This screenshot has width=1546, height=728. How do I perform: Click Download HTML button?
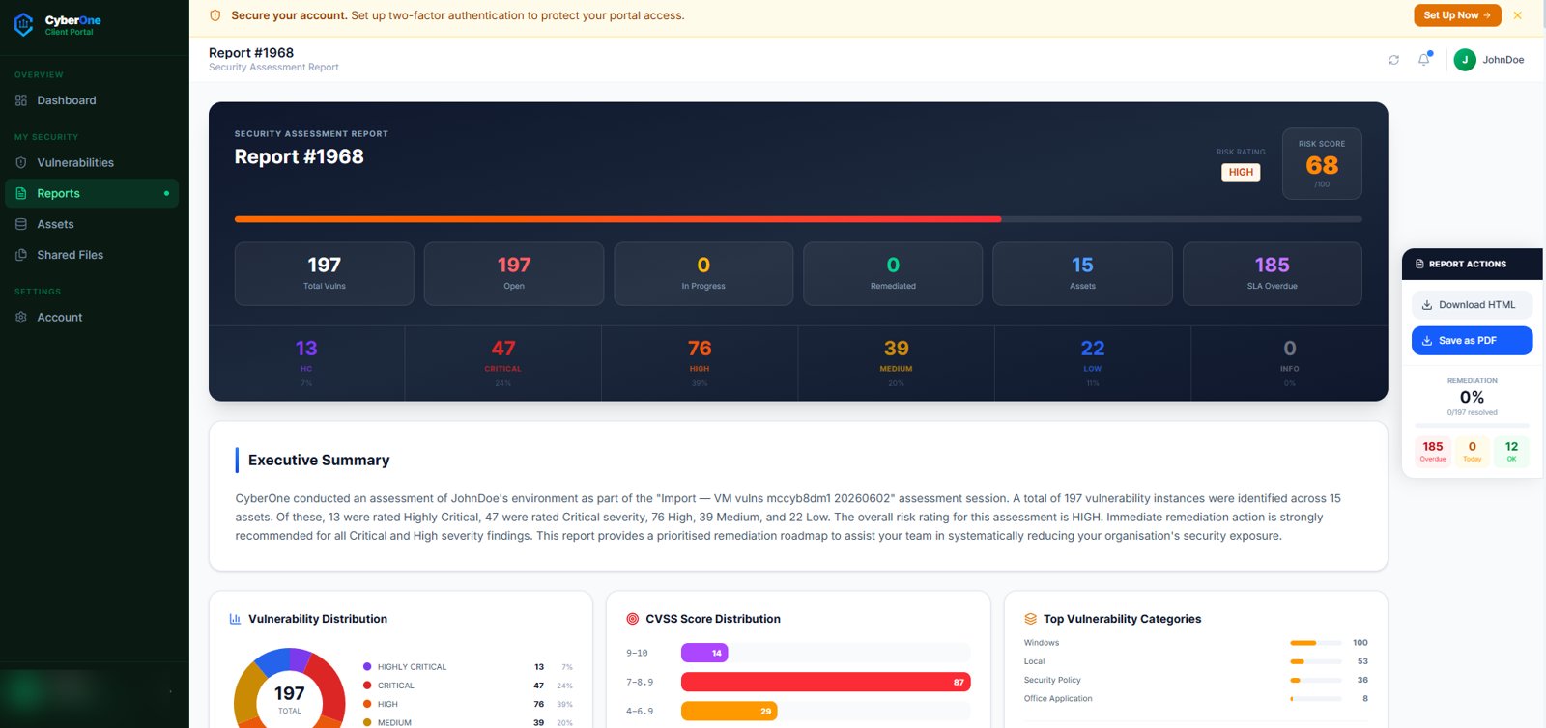(1472, 305)
